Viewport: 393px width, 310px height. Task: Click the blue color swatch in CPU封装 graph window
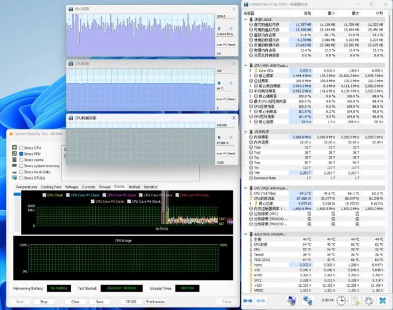coord(219,83)
